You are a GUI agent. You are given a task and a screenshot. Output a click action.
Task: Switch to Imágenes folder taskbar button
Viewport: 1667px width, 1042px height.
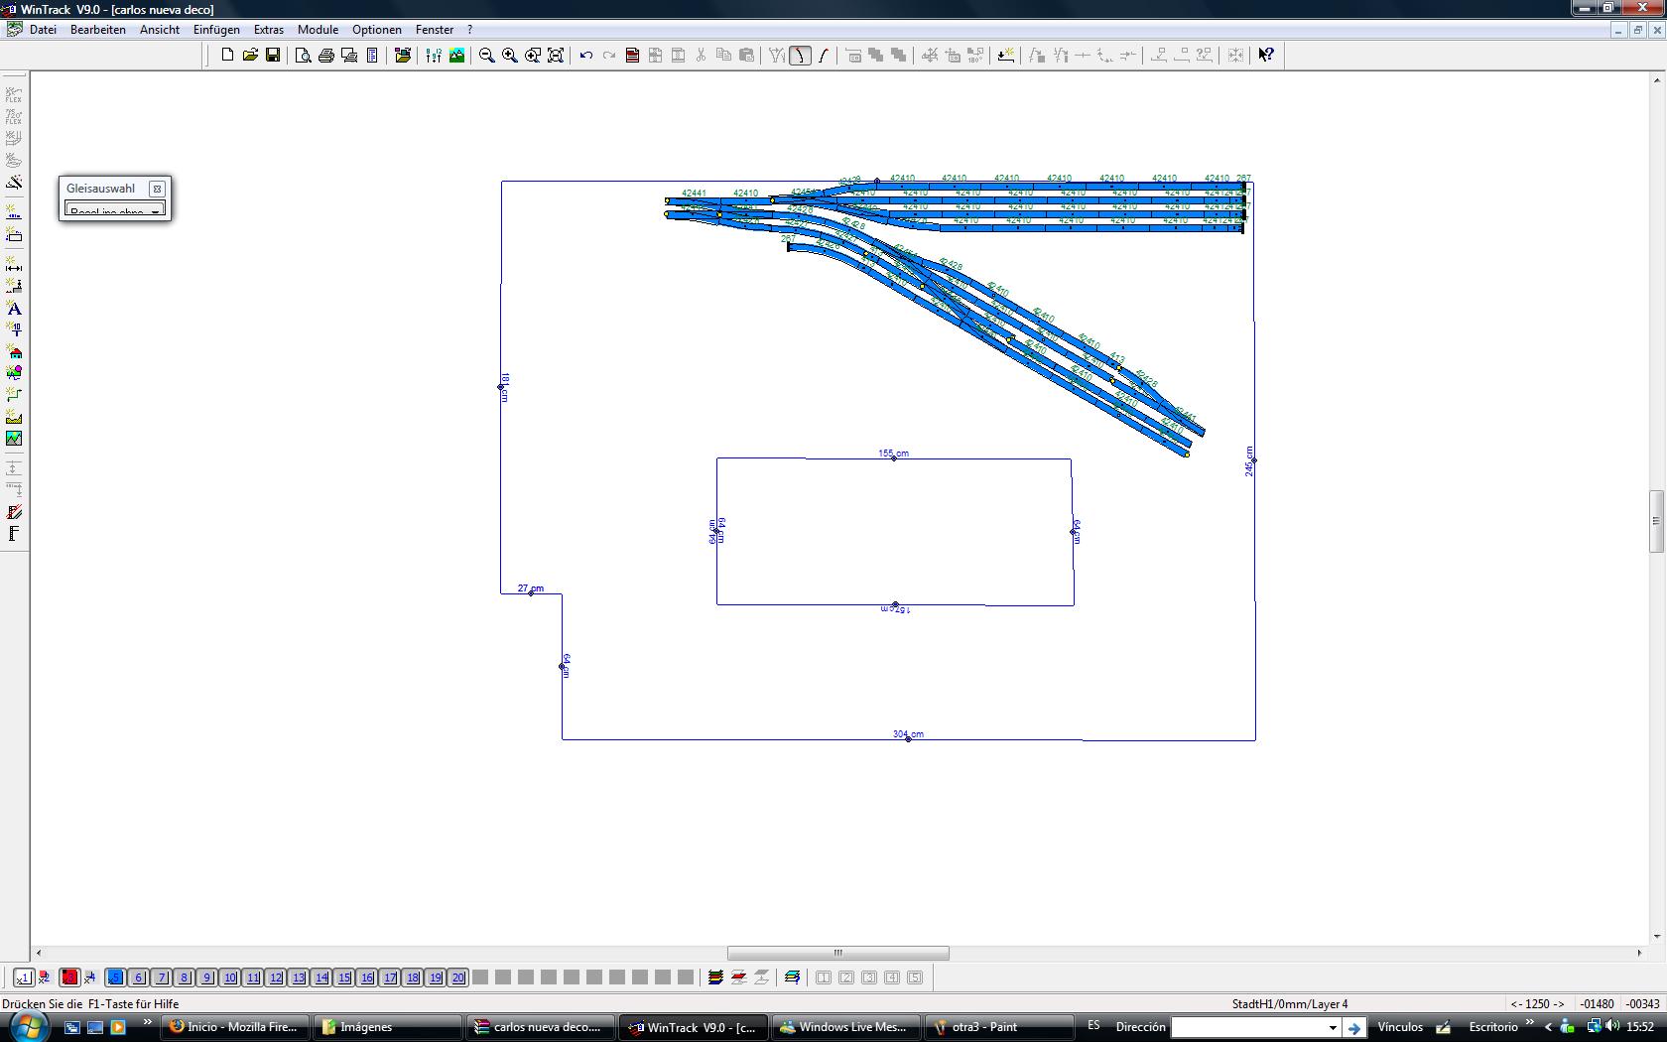388,1027
